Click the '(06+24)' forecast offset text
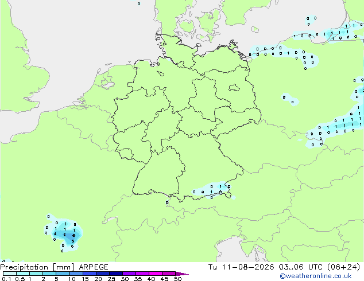The width and height of the screenshot is (364, 281). pyautogui.click(x=343, y=267)
